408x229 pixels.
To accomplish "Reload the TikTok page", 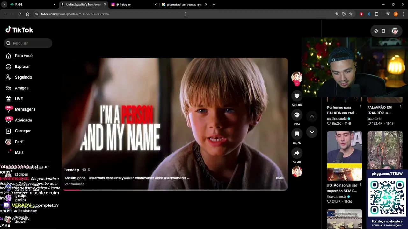I will [20, 14].
